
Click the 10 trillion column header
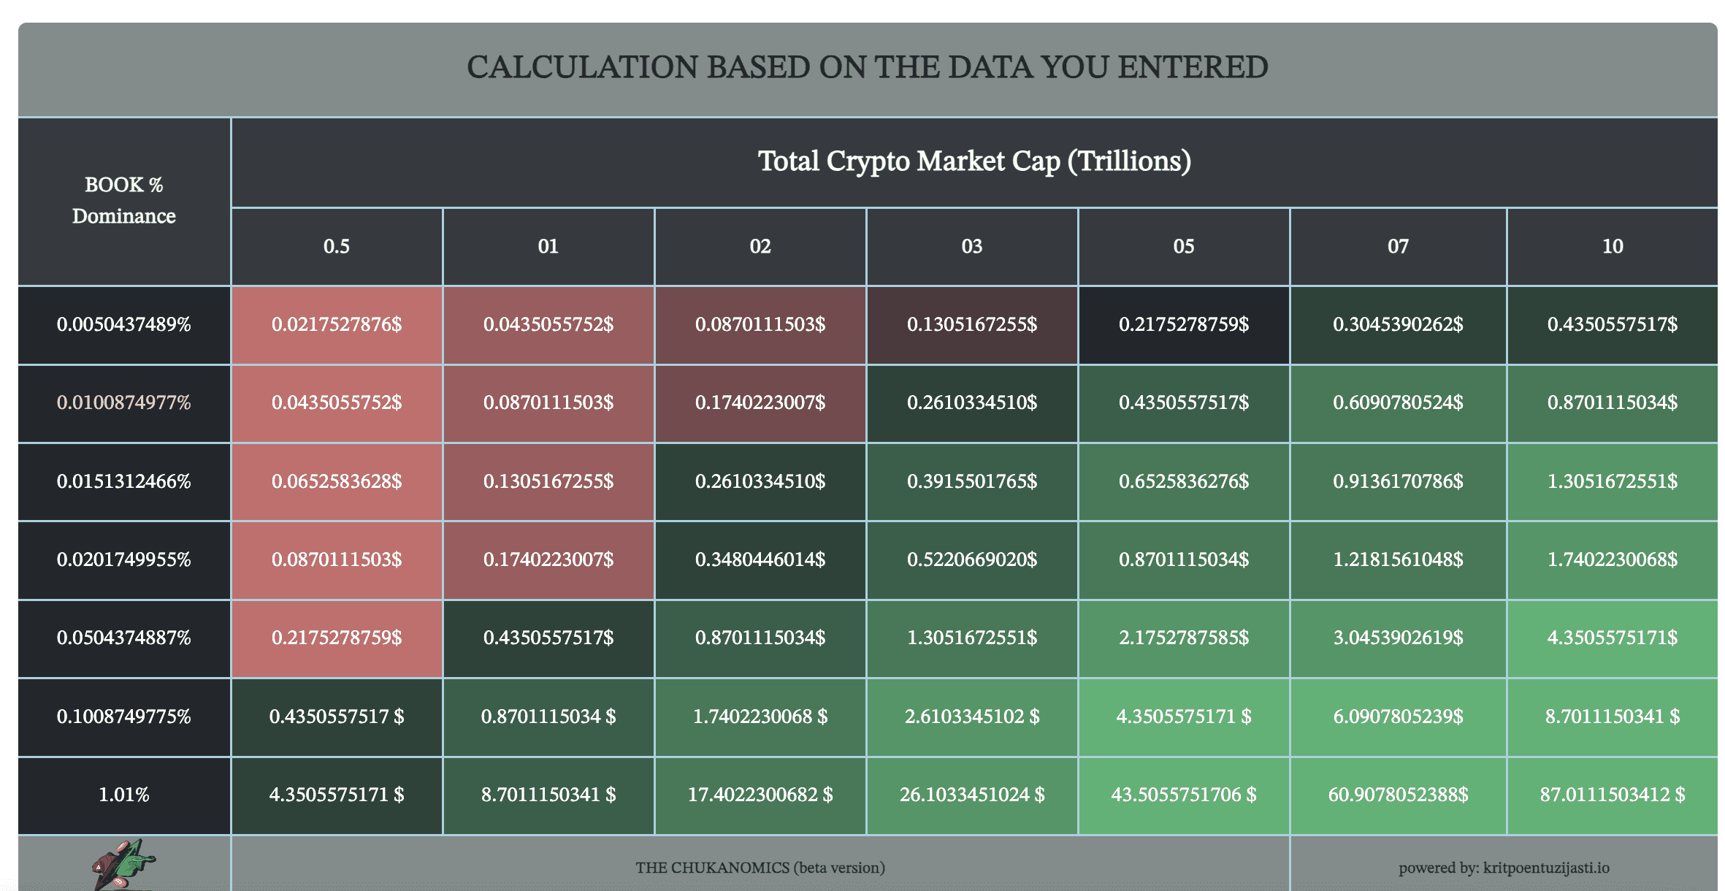tap(1613, 246)
